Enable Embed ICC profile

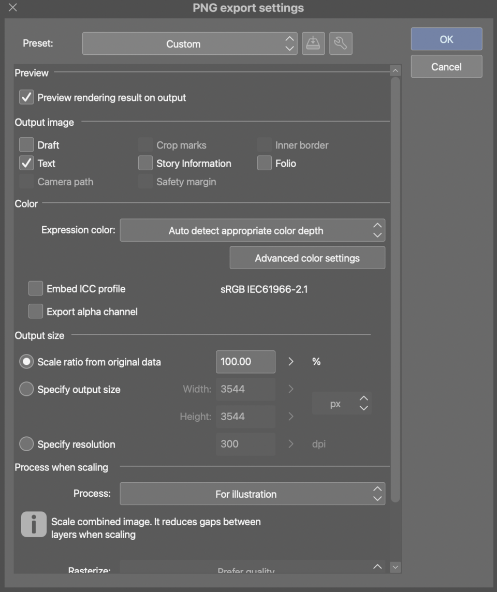[x=36, y=289]
